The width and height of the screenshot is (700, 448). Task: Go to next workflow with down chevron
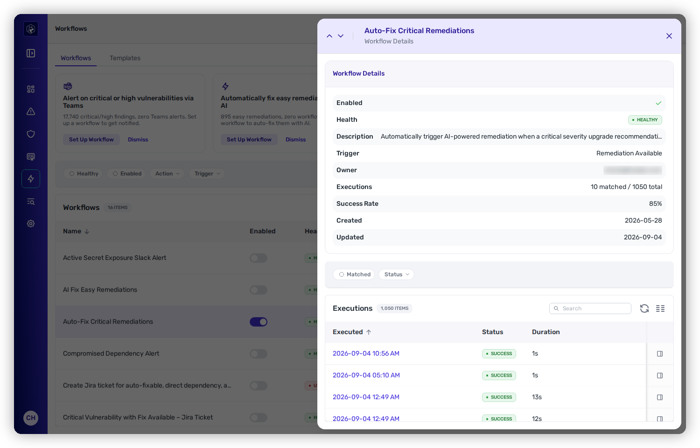point(341,36)
